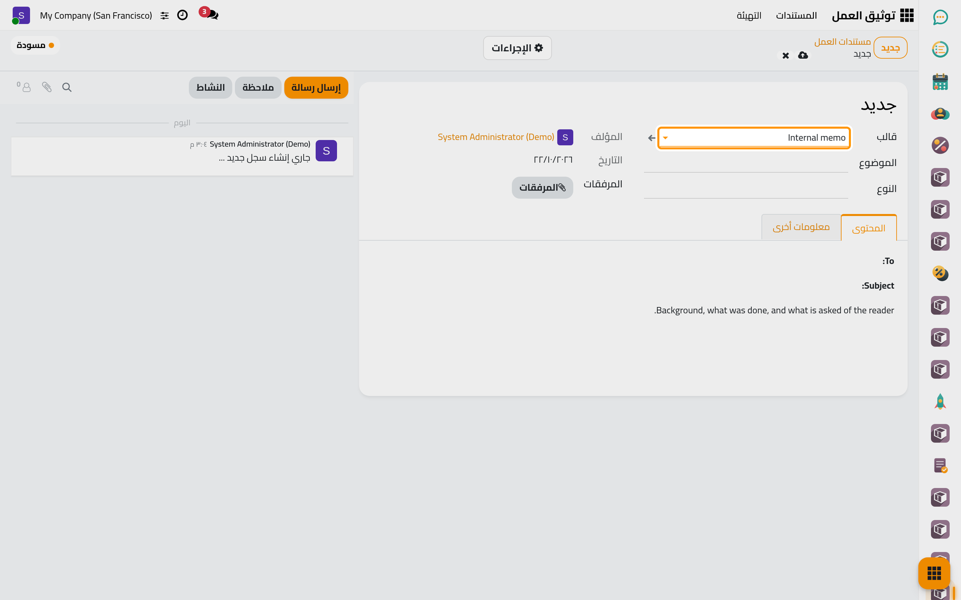Open the conversations icon with the 3 badge
The height and width of the screenshot is (600, 961).
tap(210, 14)
